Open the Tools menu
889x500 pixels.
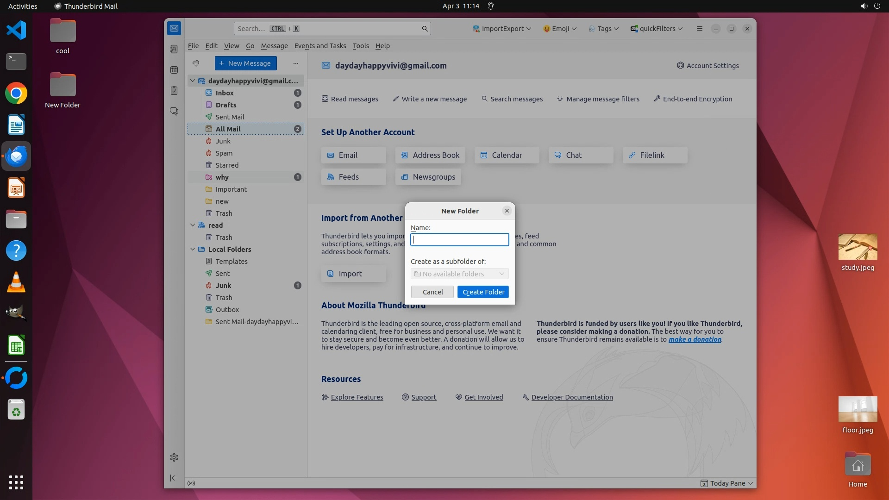tap(360, 46)
